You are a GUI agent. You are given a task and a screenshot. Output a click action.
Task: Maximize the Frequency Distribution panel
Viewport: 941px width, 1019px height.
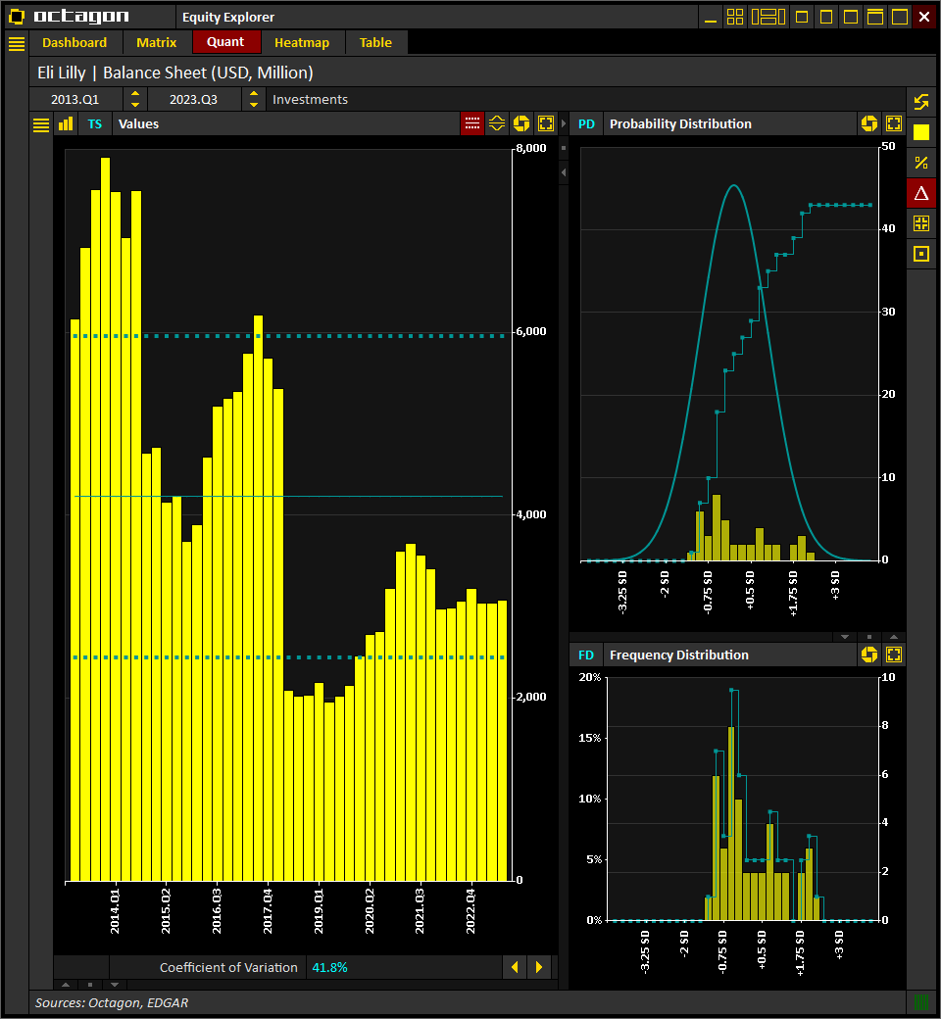tap(894, 655)
